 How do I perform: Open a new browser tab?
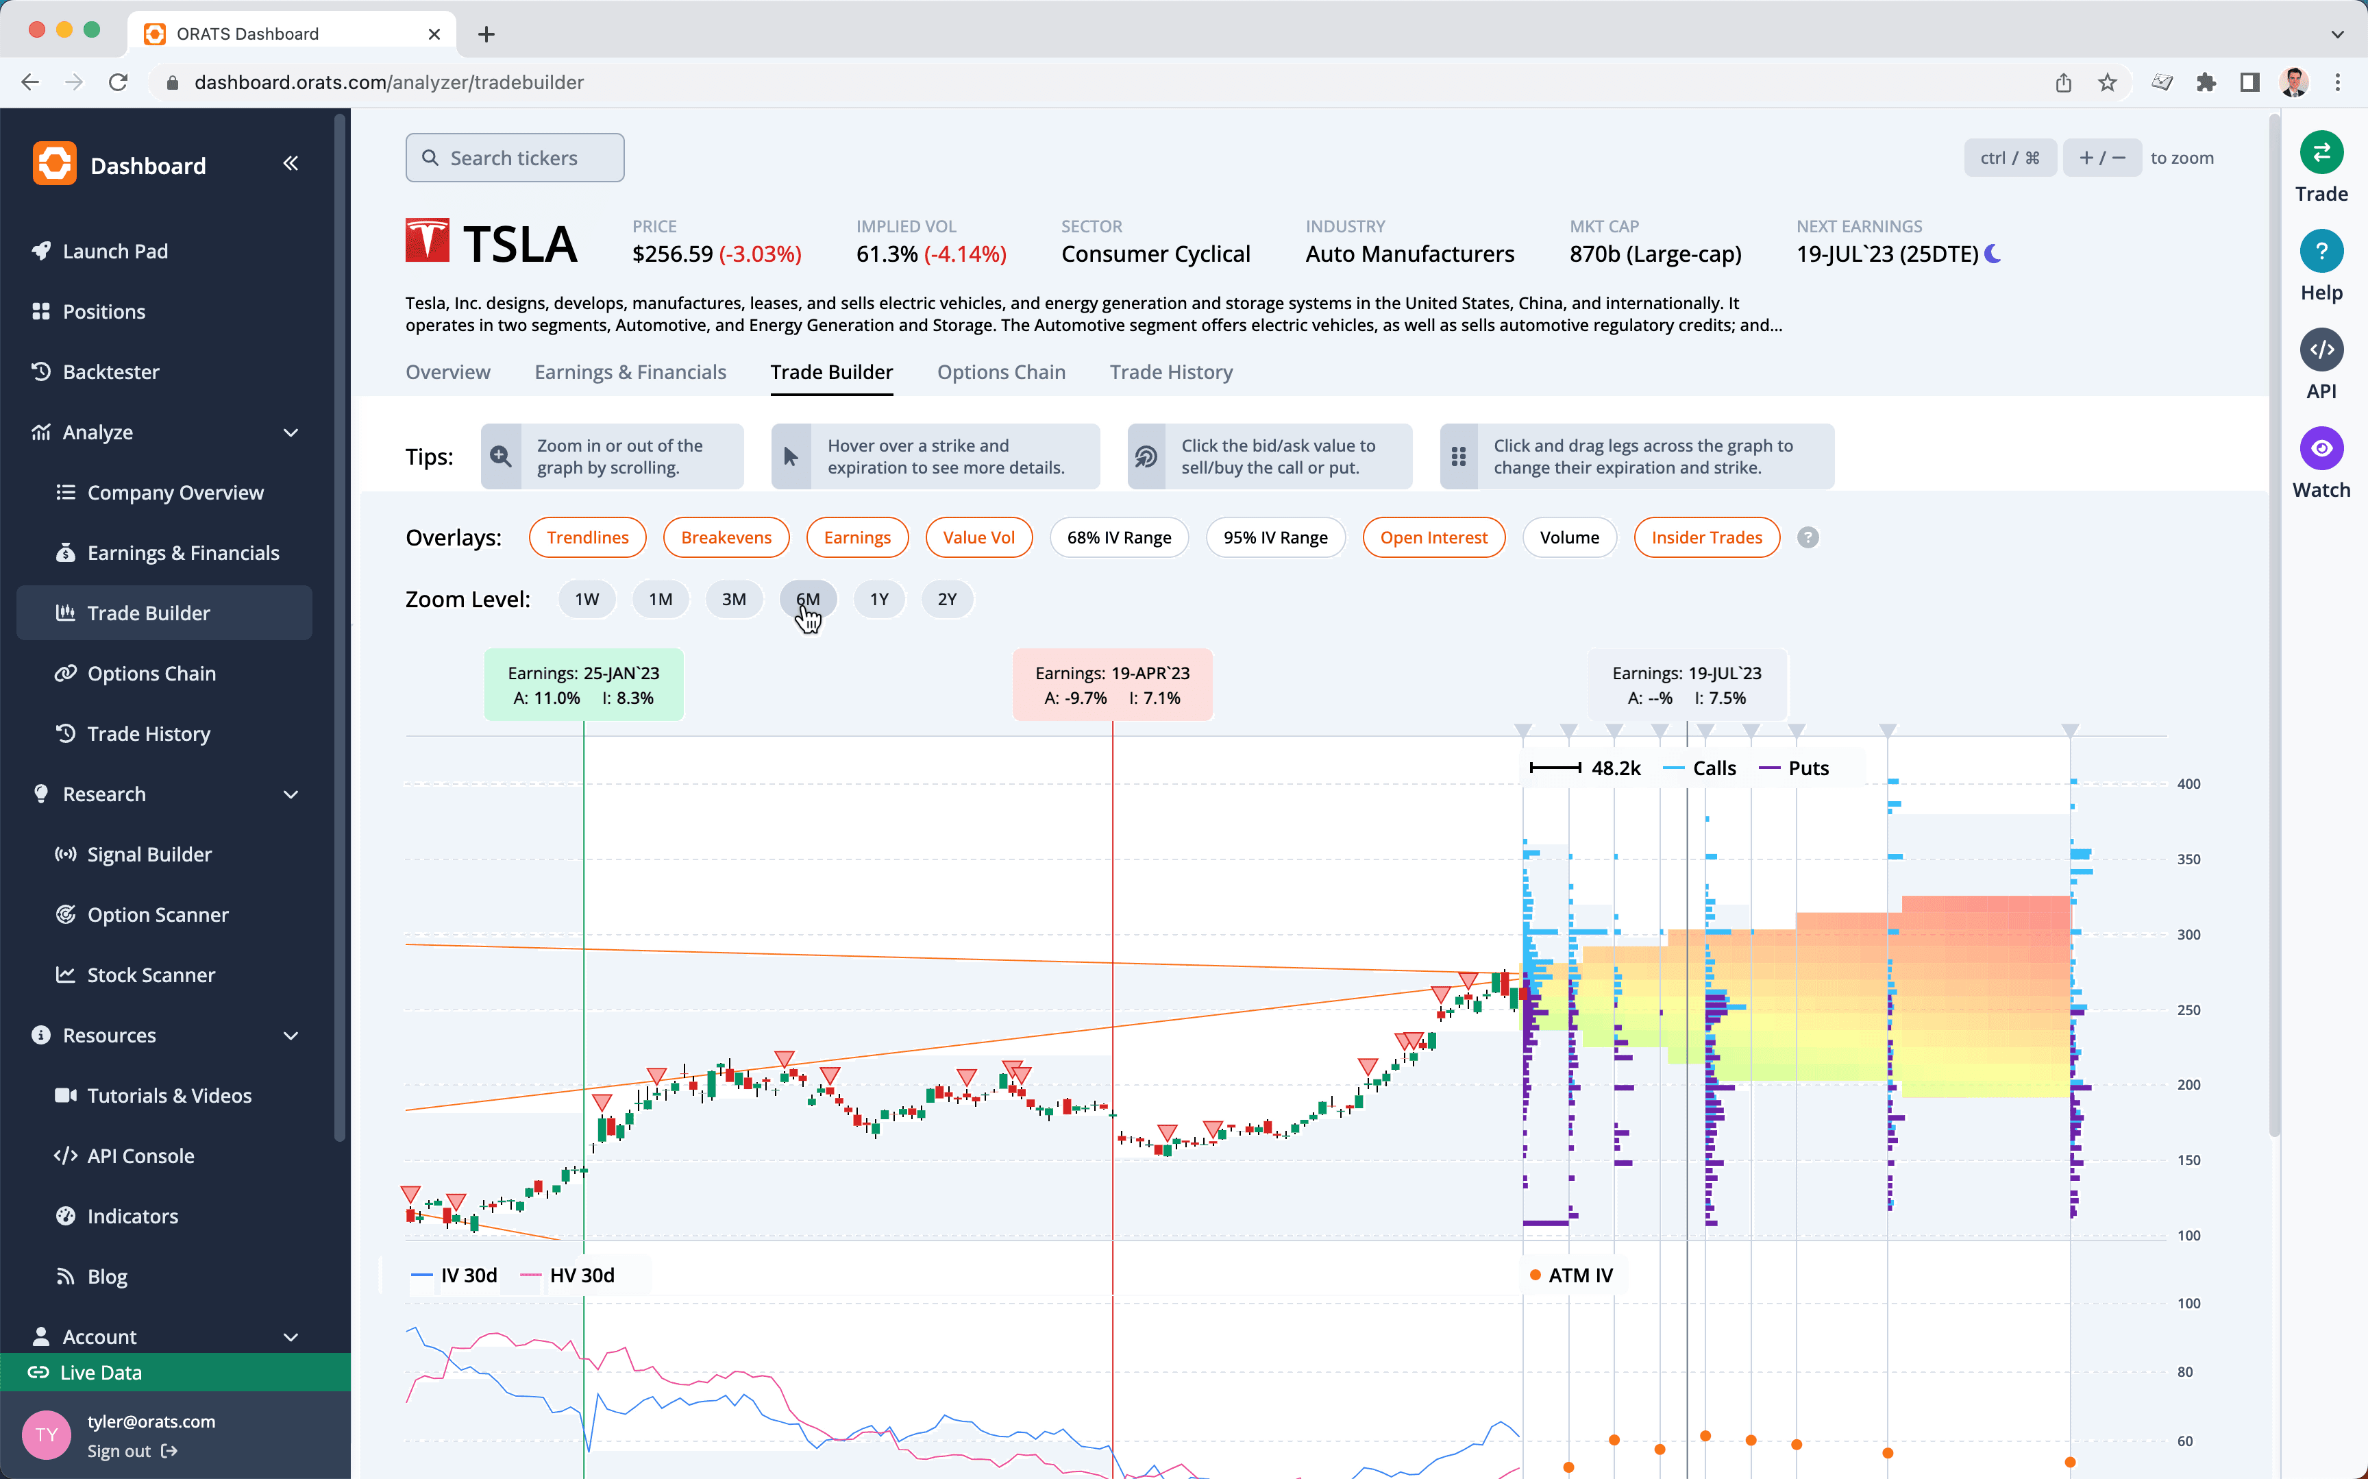486,34
